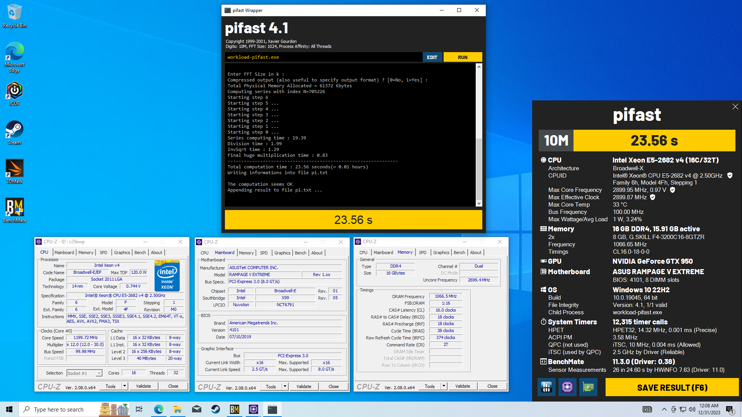This screenshot has width=742, height=417.
Task: Click the System Timers clock icon
Action: point(543,322)
